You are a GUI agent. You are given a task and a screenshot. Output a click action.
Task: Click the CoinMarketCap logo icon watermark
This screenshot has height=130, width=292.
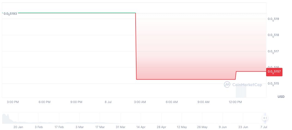tap(227, 85)
